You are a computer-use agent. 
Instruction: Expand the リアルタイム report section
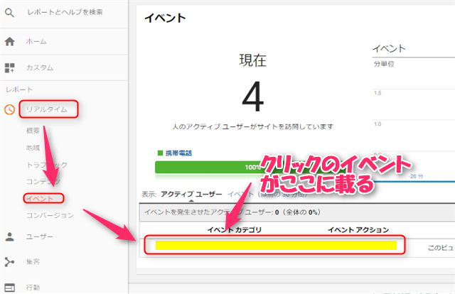(x=46, y=109)
